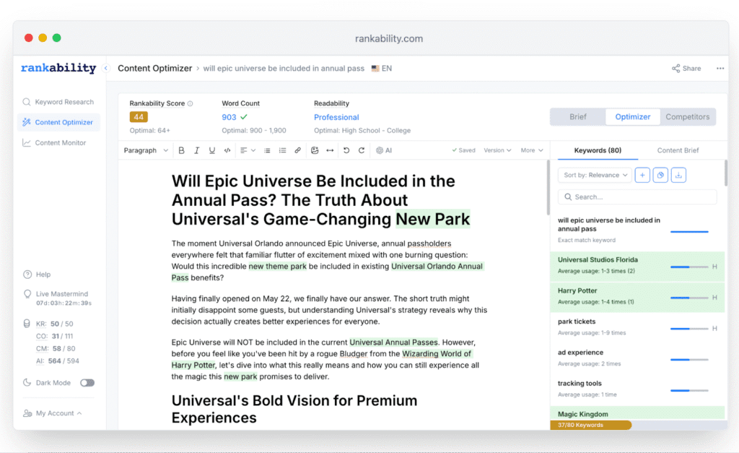This screenshot has width=739, height=453.
Task: Underline text using the toolbar icon
Action: coord(212,150)
